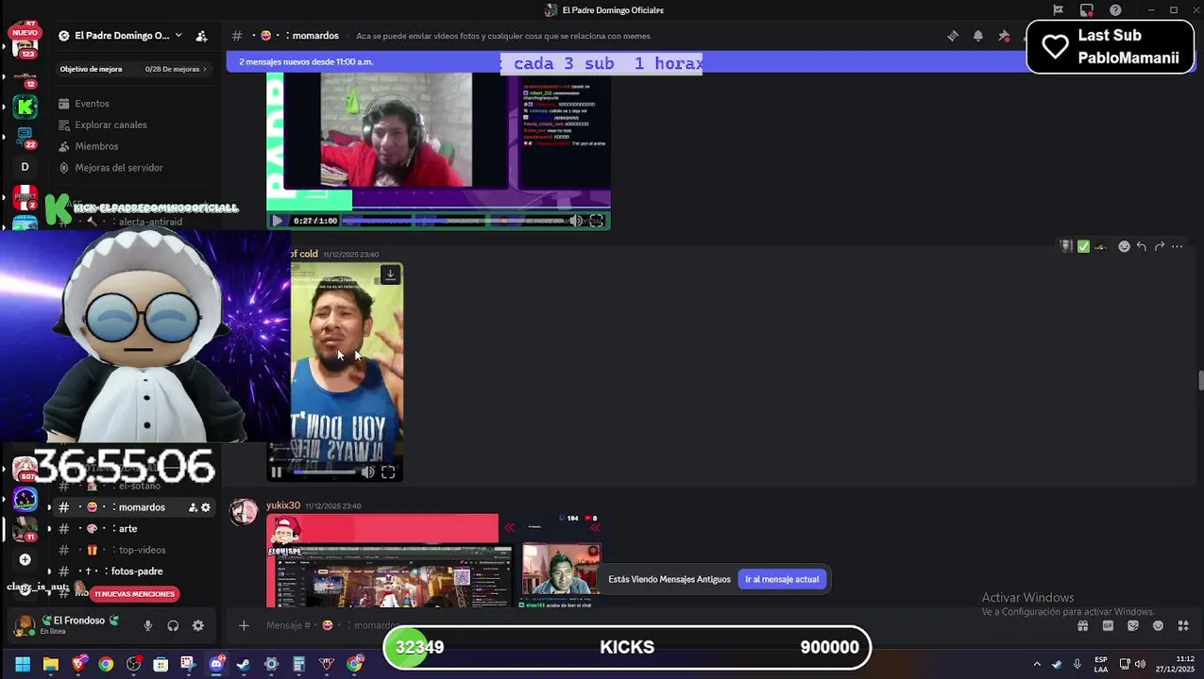Play the top video at 0:27
The width and height of the screenshot is (1204, 679).
pos(277,221)
